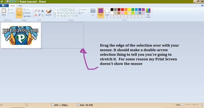Screen dimensions: 204x108
Task: Choose the straight Line shape
Action: (x=55, y=10)
